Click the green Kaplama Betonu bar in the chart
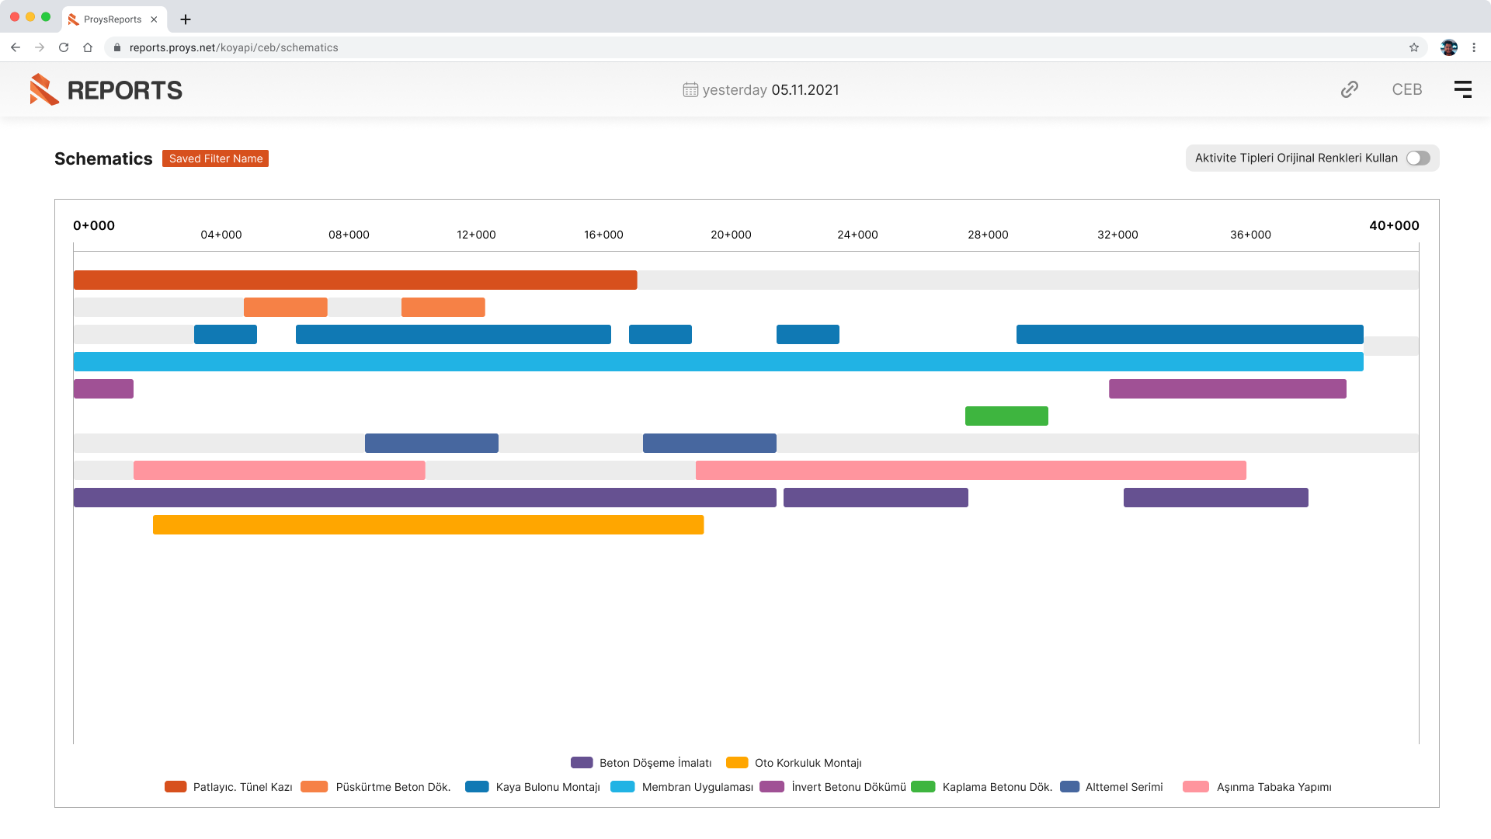Viewport: 1491px width, 839px height. click(1006, 416)
